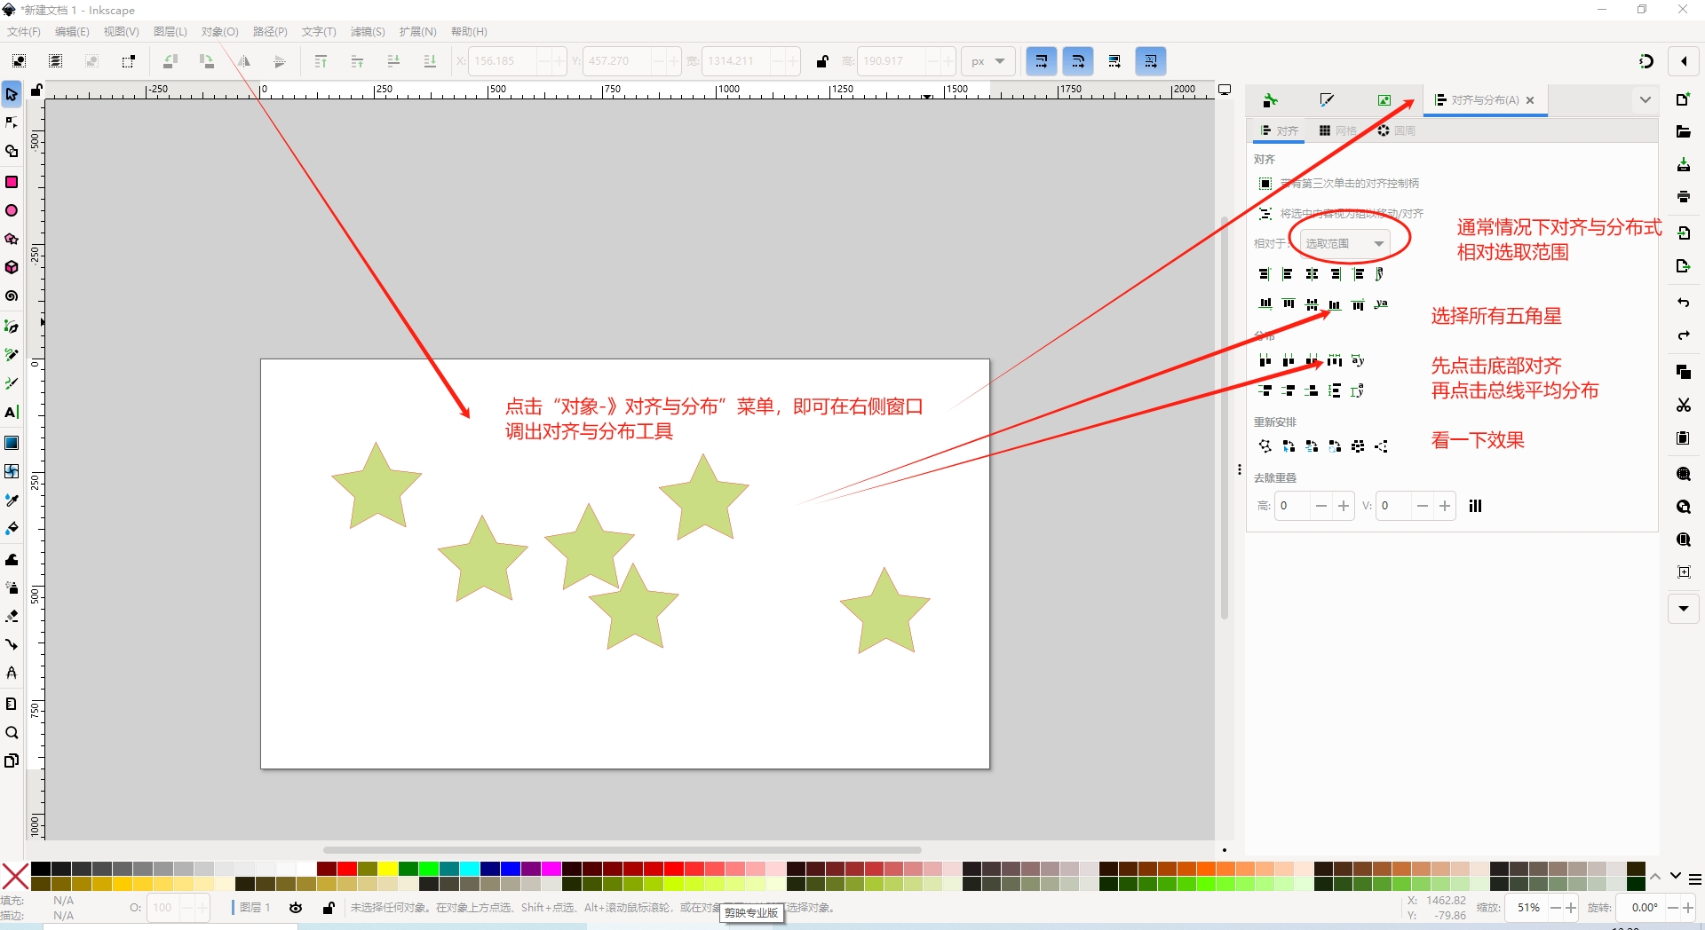Viewport: 1705px width, 930px height.
Task: Toggle the width/height ratio lock
Action: [x=822, y=61]
